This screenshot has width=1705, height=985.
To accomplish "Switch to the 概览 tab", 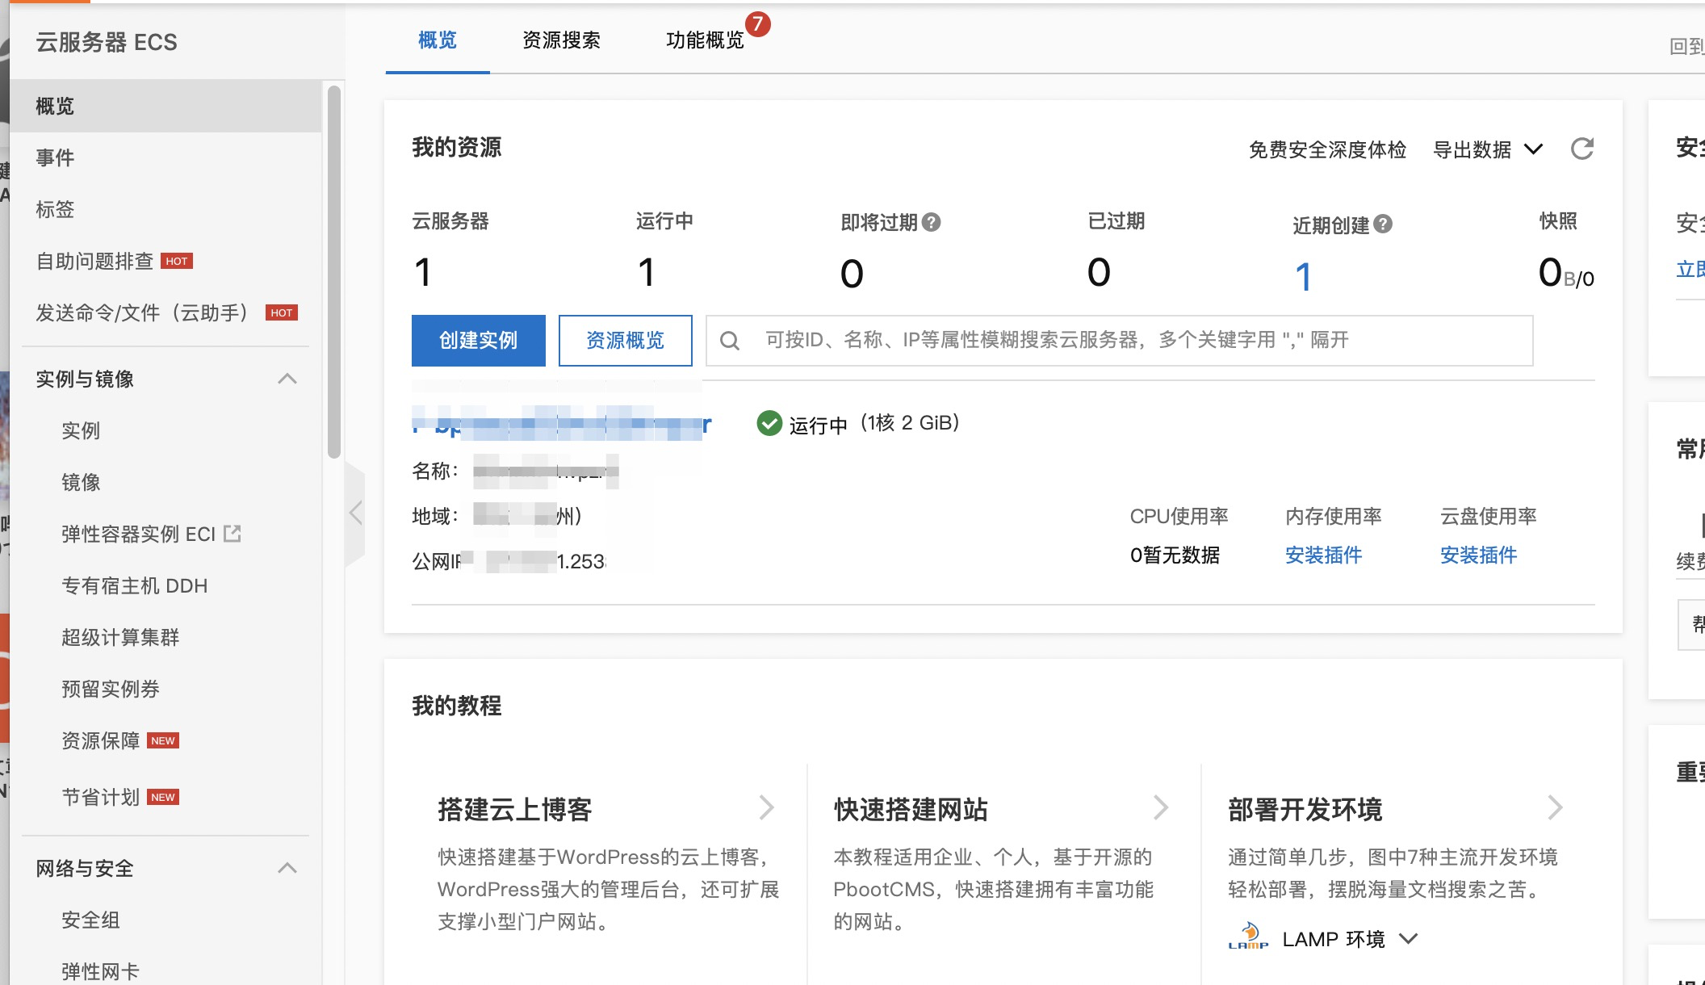I will coord(438,40).
